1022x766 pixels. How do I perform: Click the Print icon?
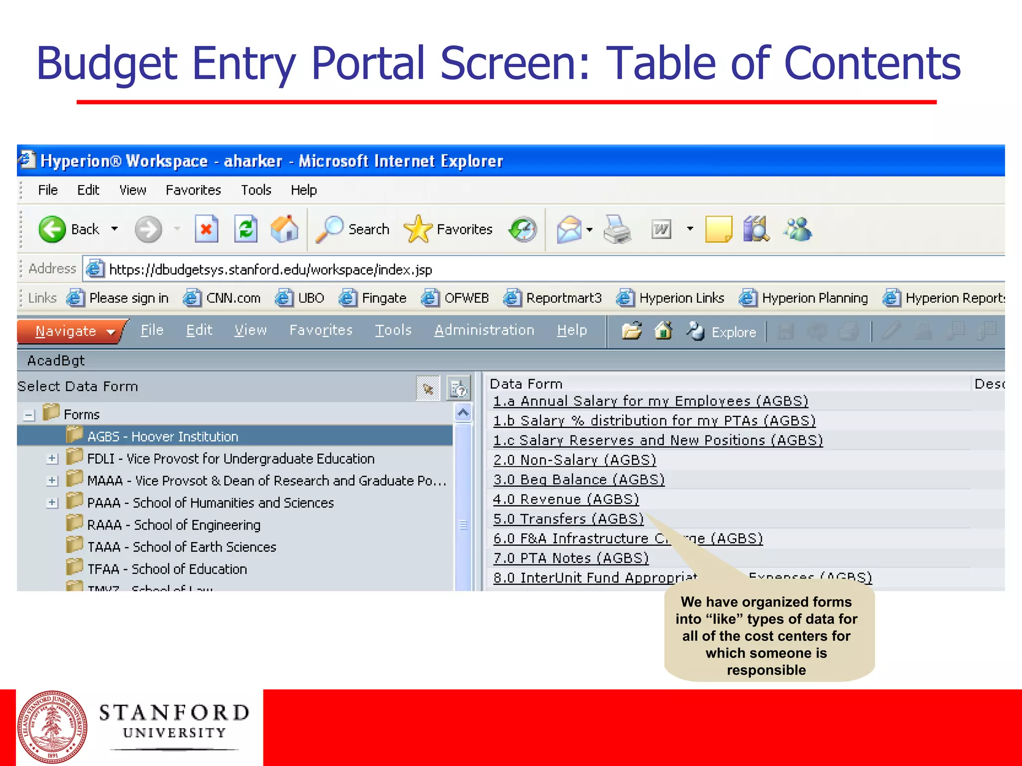tap(618, 229)
